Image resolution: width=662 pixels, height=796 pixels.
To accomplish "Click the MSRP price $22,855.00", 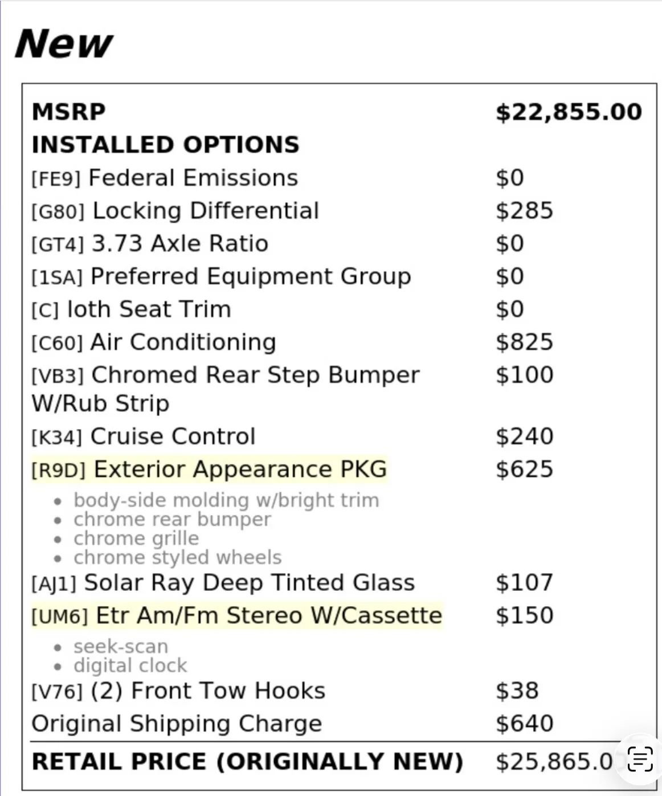I will click(x=569, y=112).
